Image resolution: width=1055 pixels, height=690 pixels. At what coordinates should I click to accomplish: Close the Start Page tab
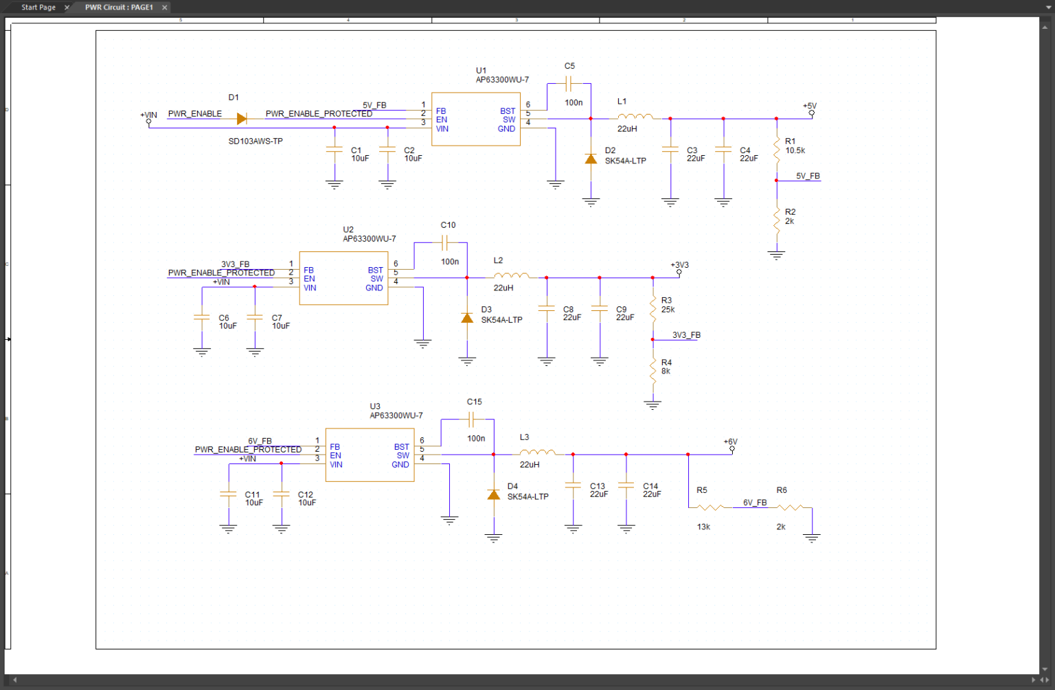click(x=67, y=7)
